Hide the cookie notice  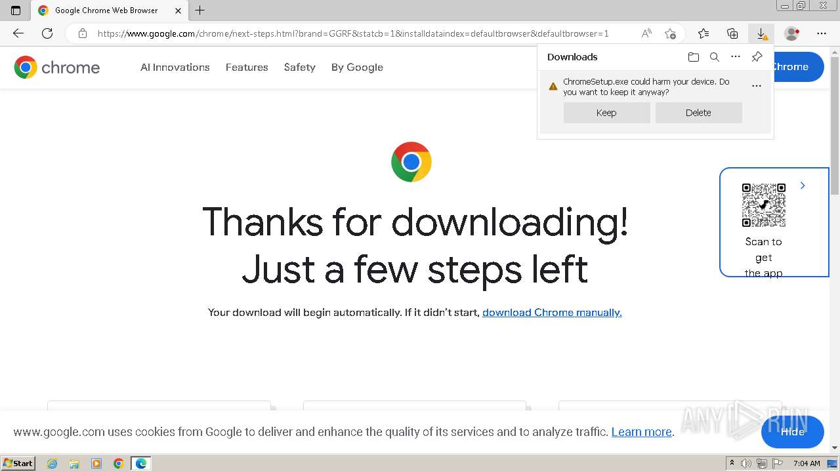tap(793, 431)
